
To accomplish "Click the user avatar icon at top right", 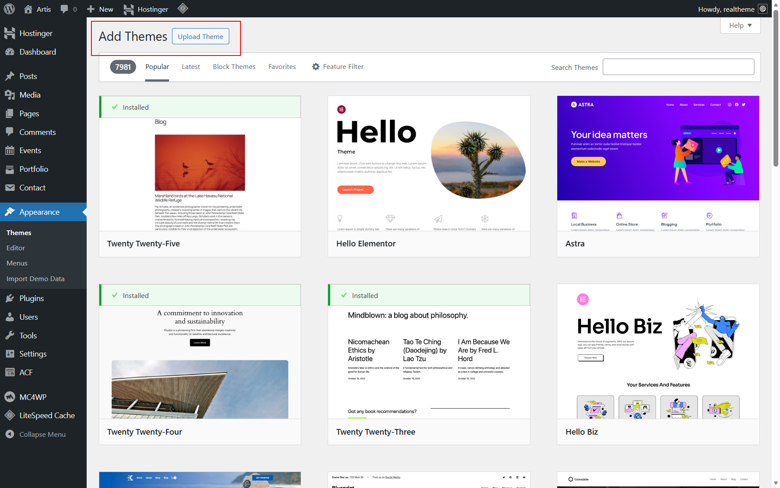I will (763, 9).
